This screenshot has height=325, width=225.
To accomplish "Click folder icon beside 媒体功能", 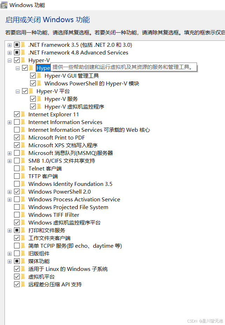I will [23, 261].
